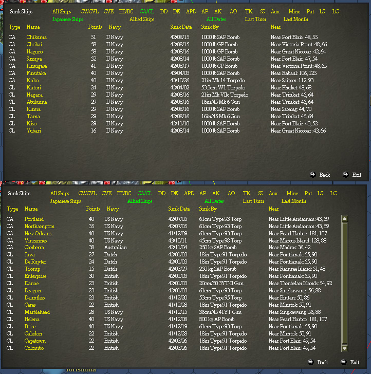371x374 pixels.
Task: Select All Ships filter in the bottom panel
Action: point(60,193)
